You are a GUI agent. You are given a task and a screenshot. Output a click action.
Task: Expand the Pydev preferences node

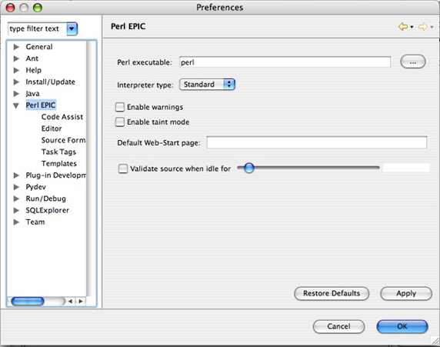pyautogui.click(x=16, y=187)
